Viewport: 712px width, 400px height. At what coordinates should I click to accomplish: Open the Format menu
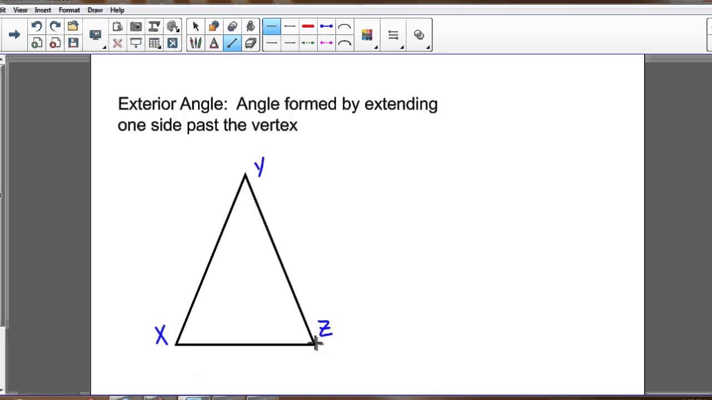click(x=70, y=10)
